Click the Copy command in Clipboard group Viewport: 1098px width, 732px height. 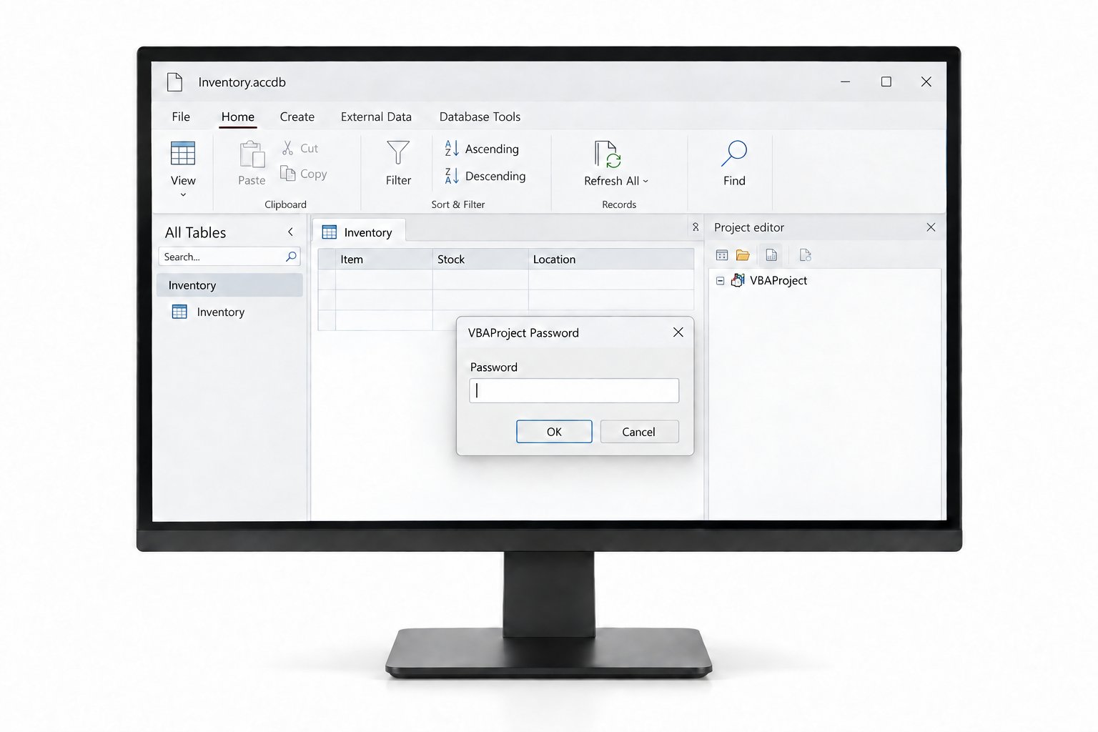click(x=303, y=174)
